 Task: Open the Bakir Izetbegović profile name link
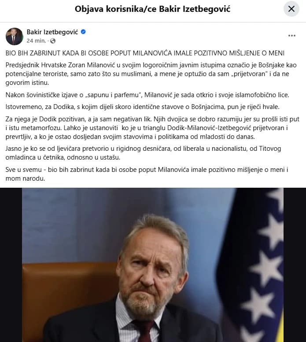pos(52,32)
